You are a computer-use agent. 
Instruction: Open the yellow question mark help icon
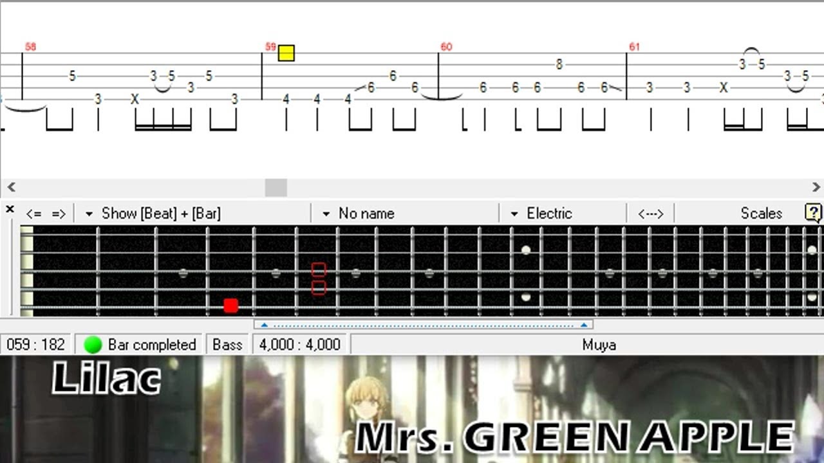813,213
